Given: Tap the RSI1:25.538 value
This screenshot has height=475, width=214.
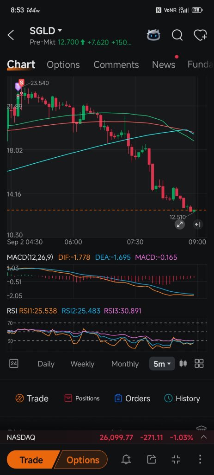Looking at the screenshot, I should pos(38,311).
